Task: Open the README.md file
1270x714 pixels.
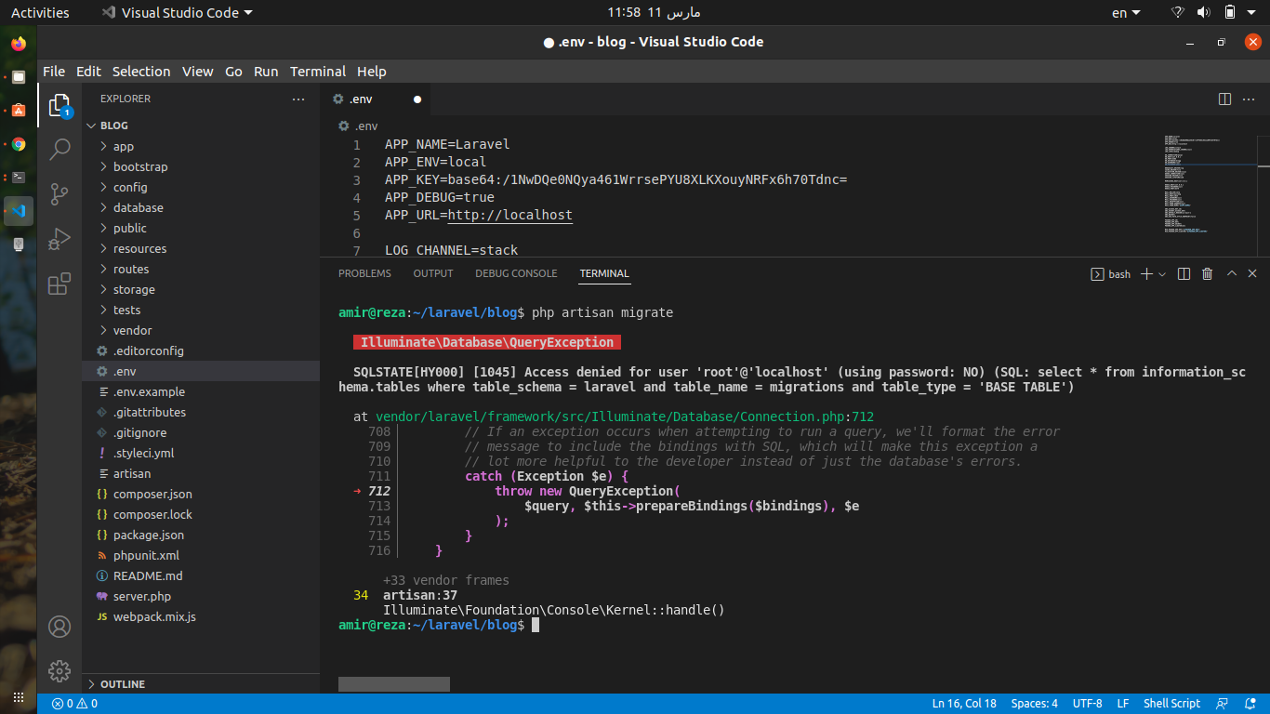Action: pos(201,575)
